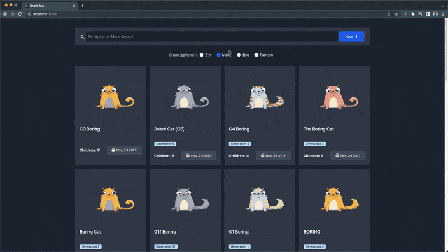Open the Chrome profile avatar
Screen dimensions: 448x252
click(436, 14)
